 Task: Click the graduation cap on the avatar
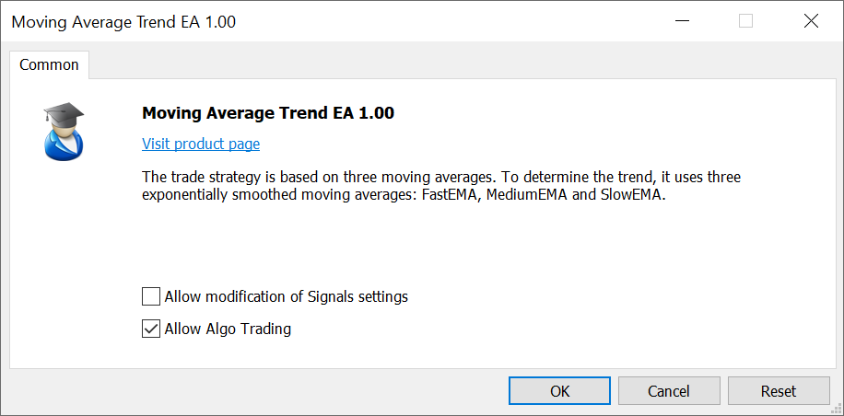tap(63, 113)
